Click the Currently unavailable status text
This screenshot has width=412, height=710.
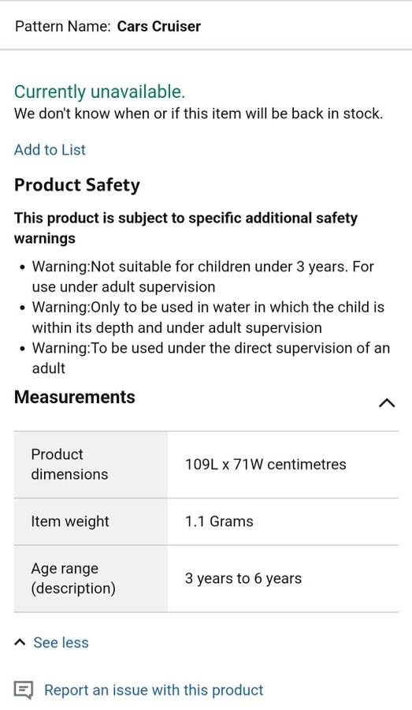[x=99, y=92]
